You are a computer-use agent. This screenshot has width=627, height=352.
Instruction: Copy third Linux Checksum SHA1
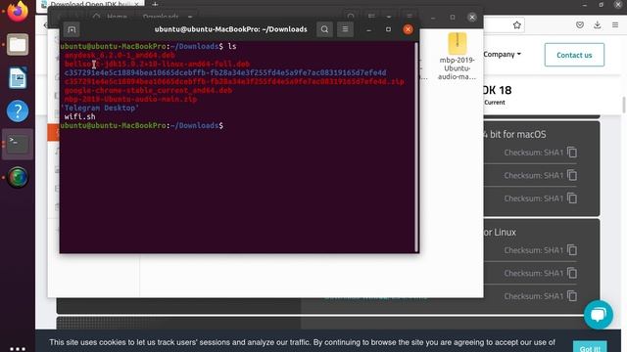coord(572,296)
